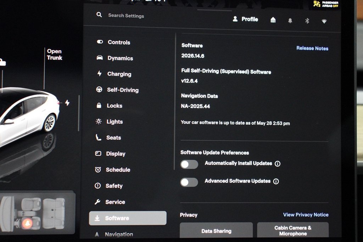Tap the charge port lightning icon
363x242 pixels.
pos(67,102)
